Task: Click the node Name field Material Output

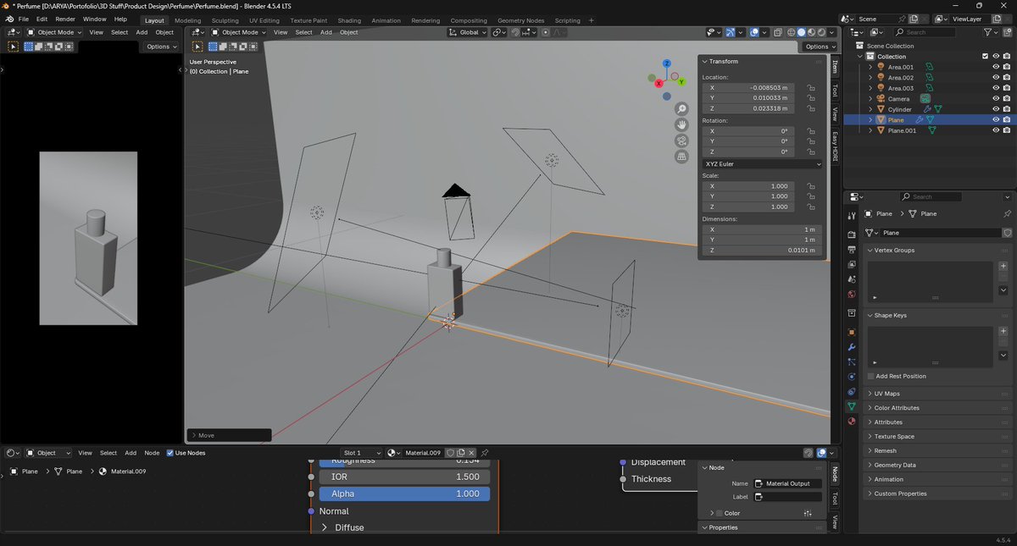Action: (788, 483)
